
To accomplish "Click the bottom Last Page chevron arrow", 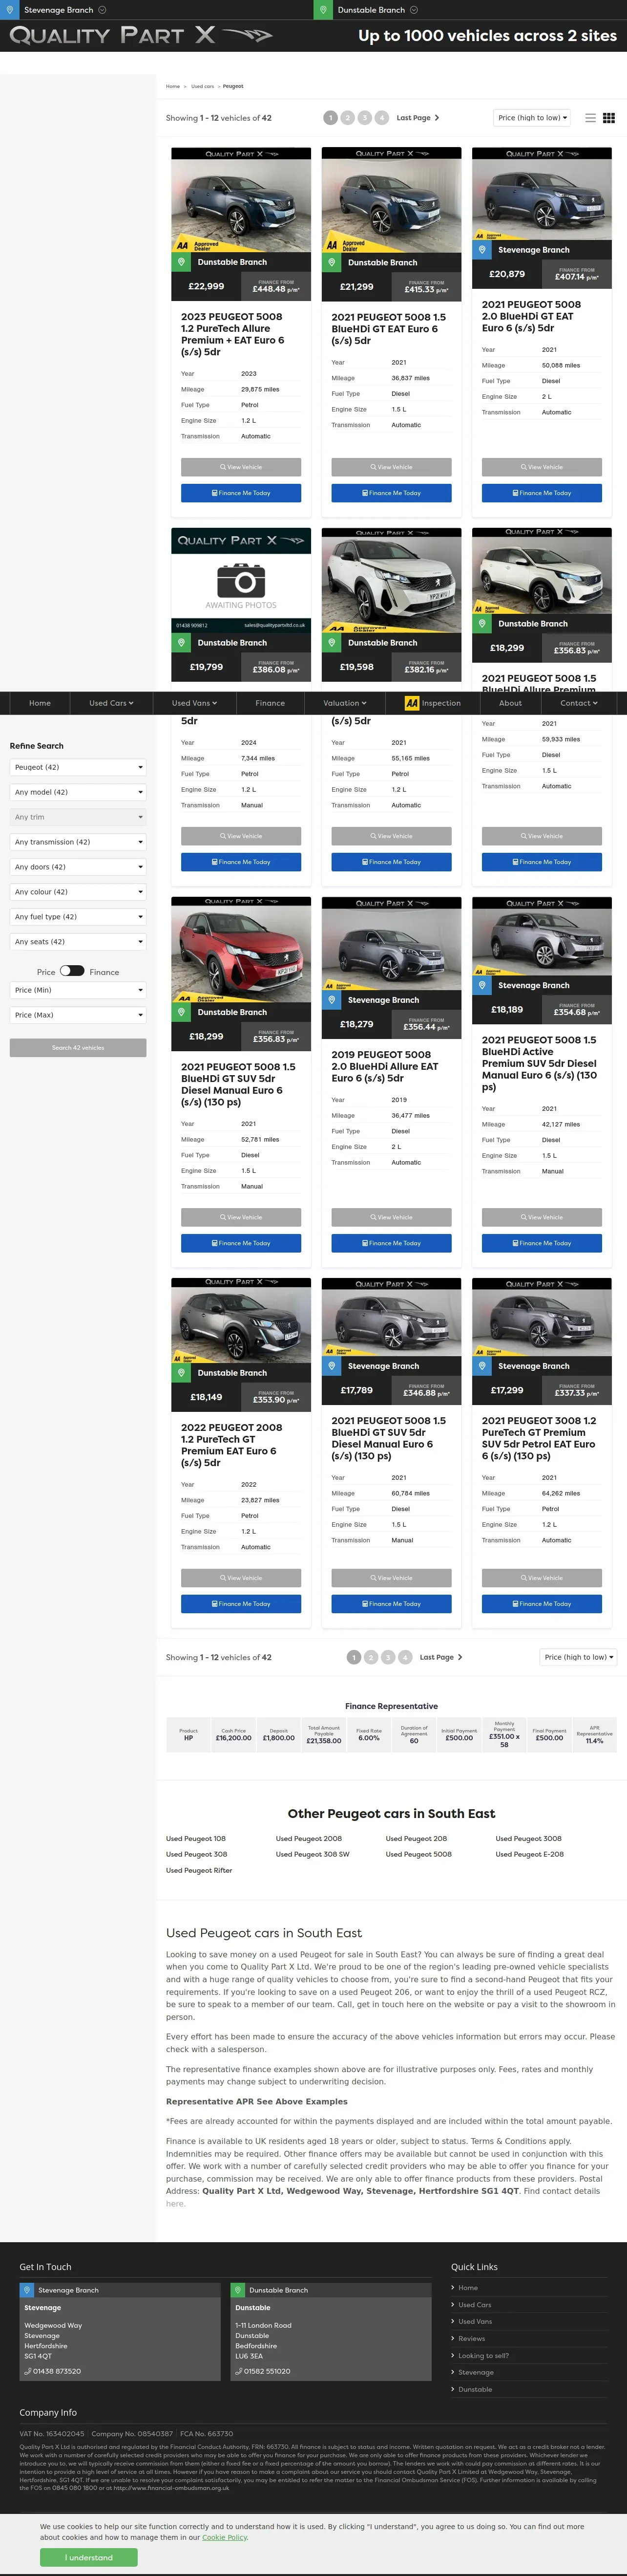I will 460,1657.
